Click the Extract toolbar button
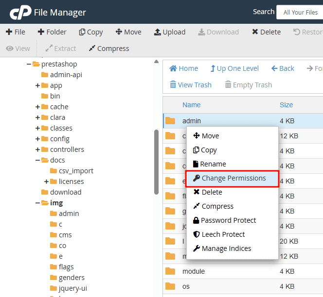The width and height of the screenshot is (323, 297). (x=60, y=49)
